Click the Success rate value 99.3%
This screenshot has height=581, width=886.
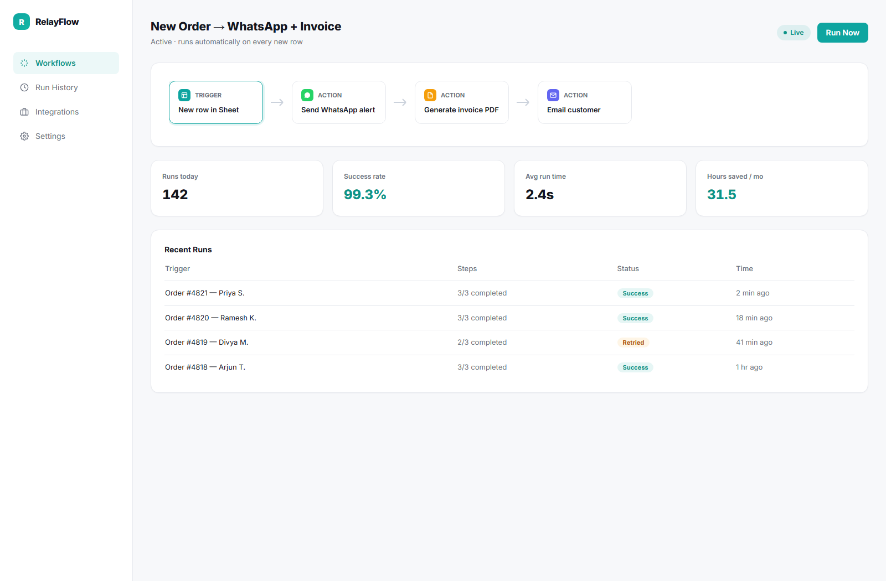(x=365, y=195)
